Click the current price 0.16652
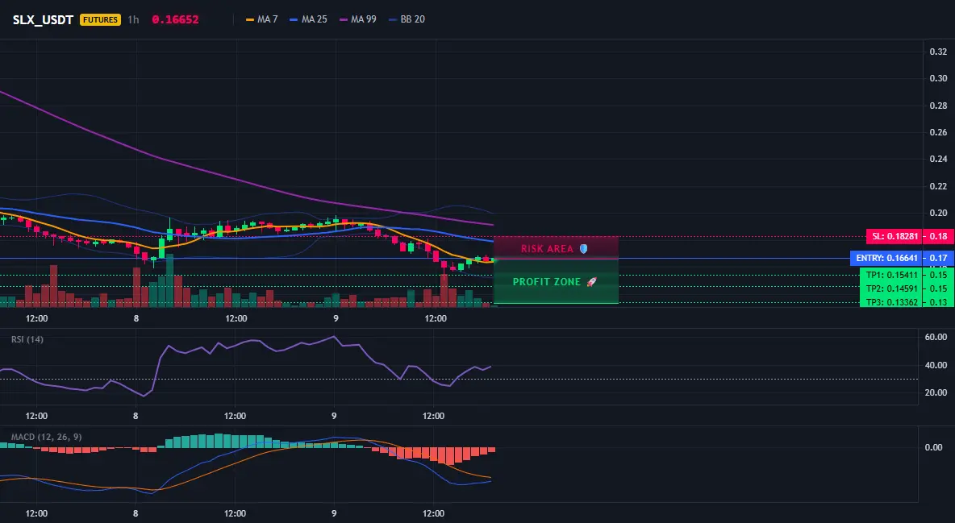Viewport: 955px width, 523px height. click(x=175, y=19)
